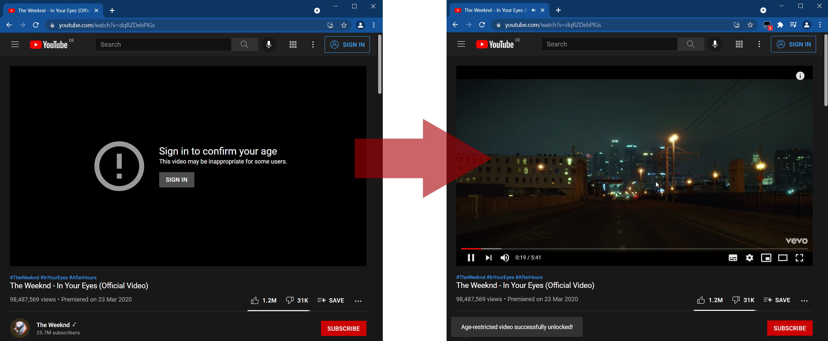This screenshot has width=828, height=341.
Task: Open userscript extension icon with red badge
Action: 767,25
